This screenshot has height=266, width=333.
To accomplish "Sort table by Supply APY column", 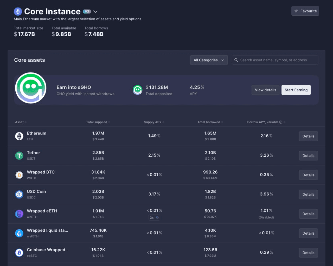I will (x=154, y=122).
